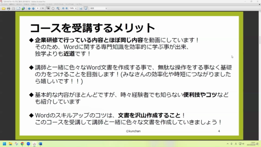Open the clock and date flyout
261x147 pixels.
pyautogui.click(x=251, y=144)
